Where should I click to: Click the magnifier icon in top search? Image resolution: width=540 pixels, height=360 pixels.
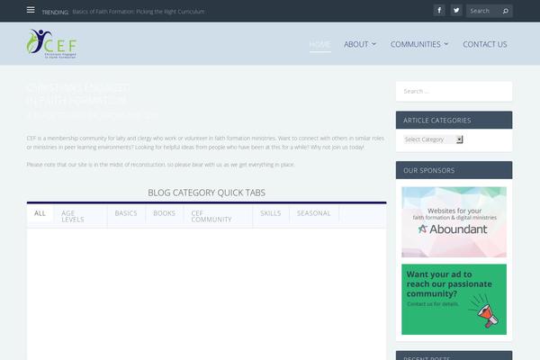pos(505,11)
